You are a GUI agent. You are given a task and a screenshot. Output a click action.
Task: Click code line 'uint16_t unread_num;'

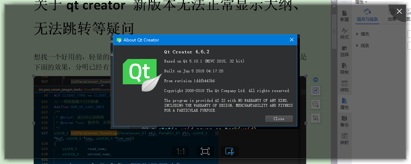86,154
